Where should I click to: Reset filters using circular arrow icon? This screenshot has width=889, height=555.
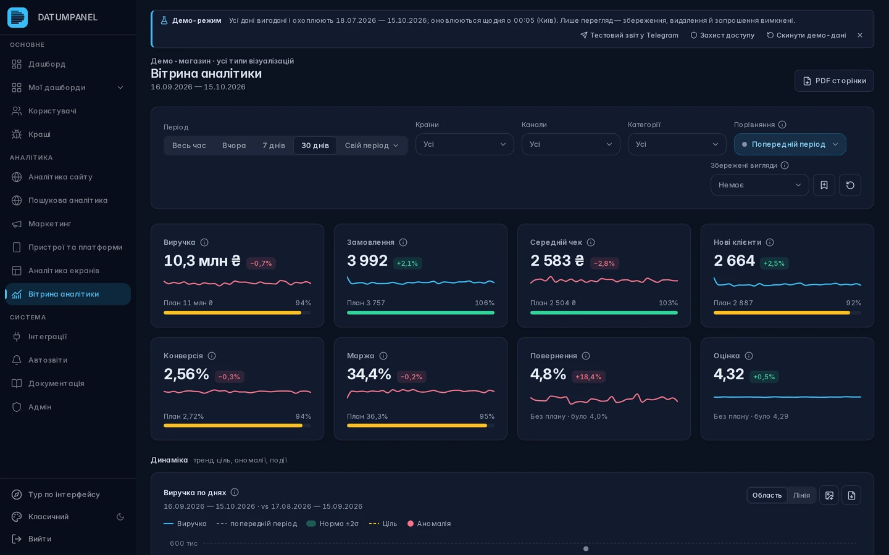tap(849, 185)
